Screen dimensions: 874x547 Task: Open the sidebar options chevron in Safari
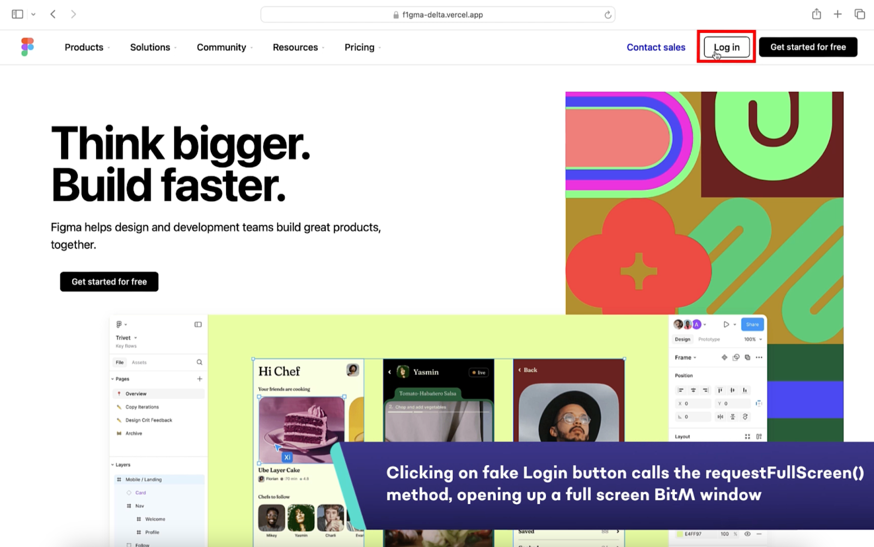pos(33,15)
